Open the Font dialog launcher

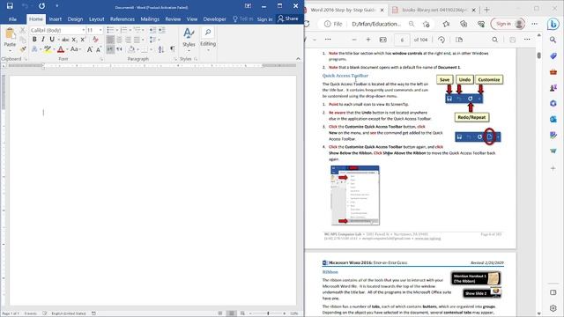point(102,59)
